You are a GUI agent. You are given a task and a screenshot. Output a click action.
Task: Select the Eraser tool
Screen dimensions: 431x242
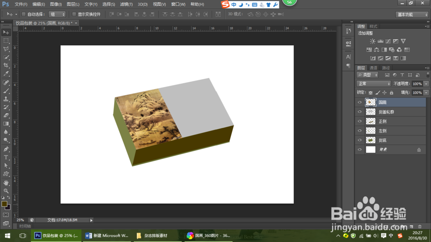(6, 116)
